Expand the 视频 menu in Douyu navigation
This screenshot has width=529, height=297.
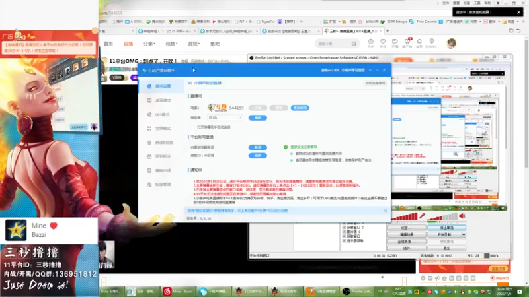171,44
